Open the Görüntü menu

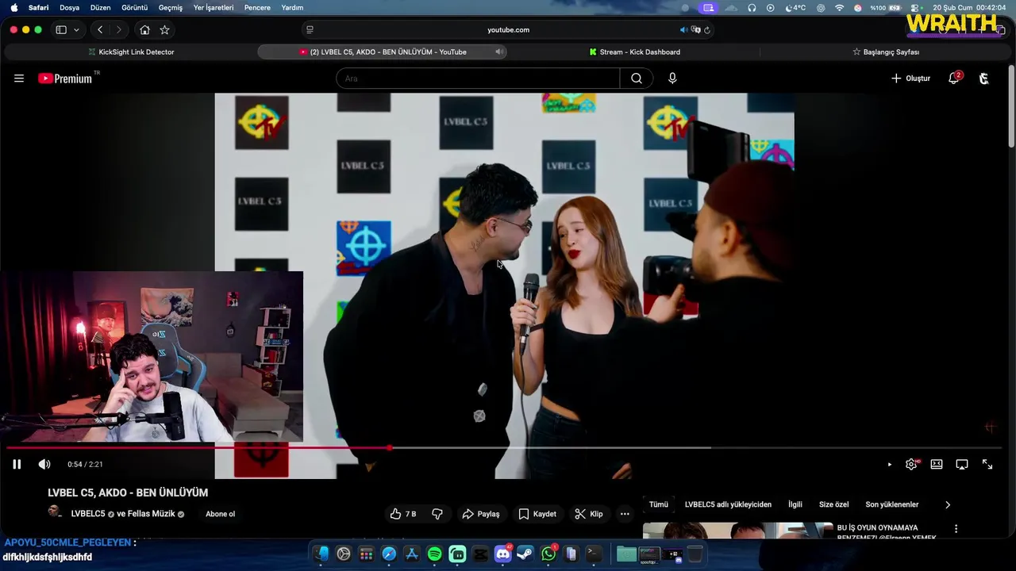coord(134,7)
